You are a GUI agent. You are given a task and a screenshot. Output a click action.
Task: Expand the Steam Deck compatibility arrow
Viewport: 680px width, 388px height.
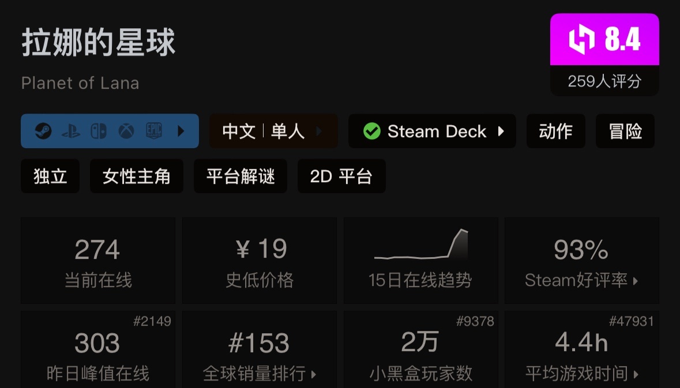pos(501,131)
